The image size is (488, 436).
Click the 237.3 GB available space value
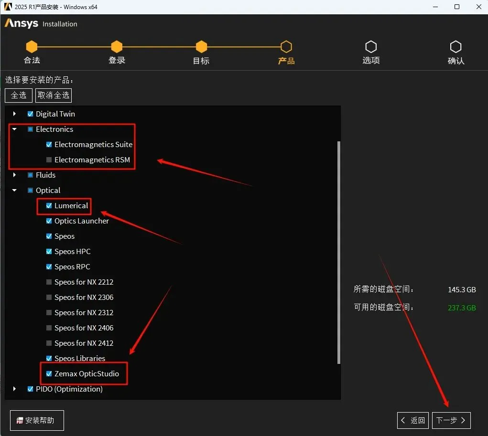point(462,308)
